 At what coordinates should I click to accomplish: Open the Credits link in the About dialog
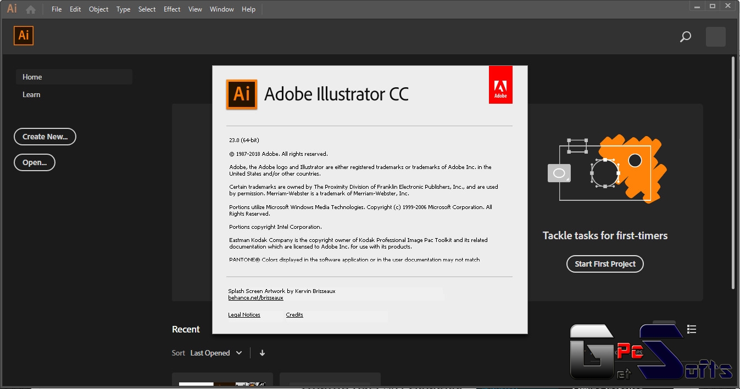(294, 315)
